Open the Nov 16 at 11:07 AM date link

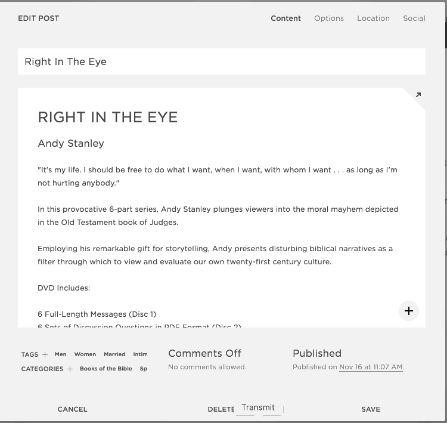pyautogui.click(x=371, y=367)
